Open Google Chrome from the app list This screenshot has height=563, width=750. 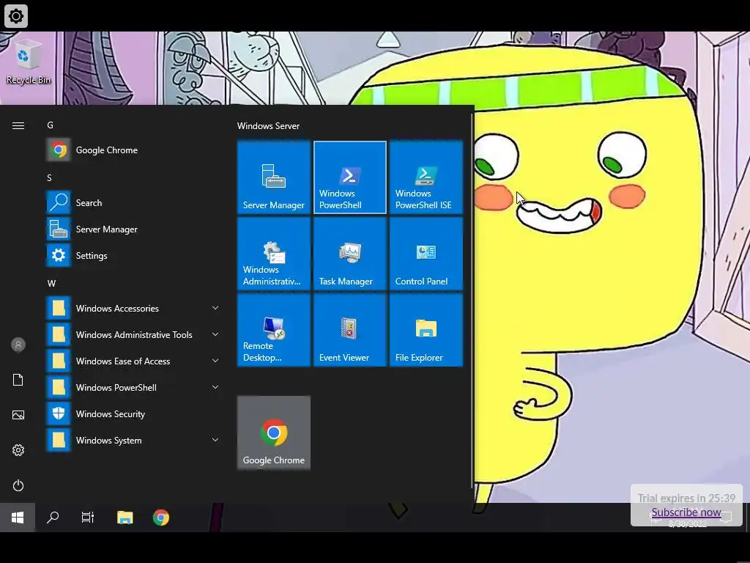[134, 150]
